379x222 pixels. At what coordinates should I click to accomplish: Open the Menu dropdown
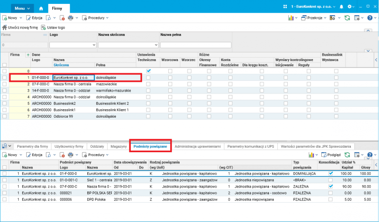[22, 8]
